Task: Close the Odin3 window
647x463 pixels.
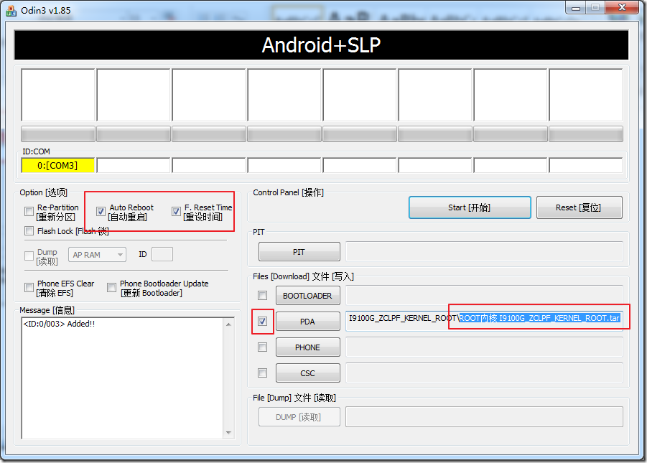Action: [623, 7]
